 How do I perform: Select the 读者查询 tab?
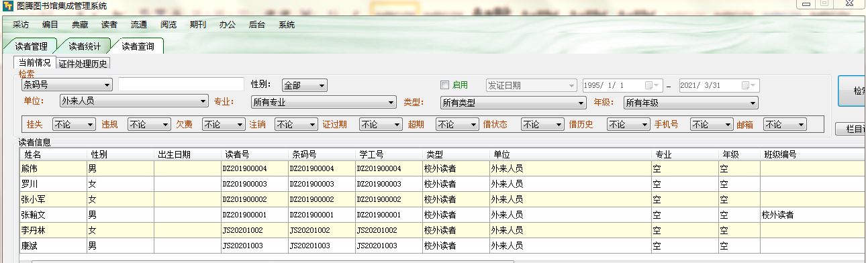click(138, 46)
